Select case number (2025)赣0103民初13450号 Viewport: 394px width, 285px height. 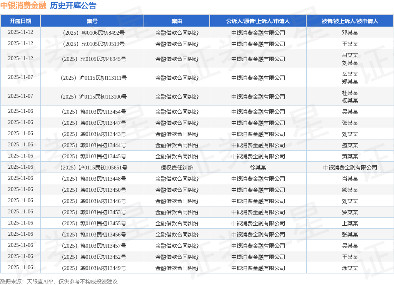[94, 190]
